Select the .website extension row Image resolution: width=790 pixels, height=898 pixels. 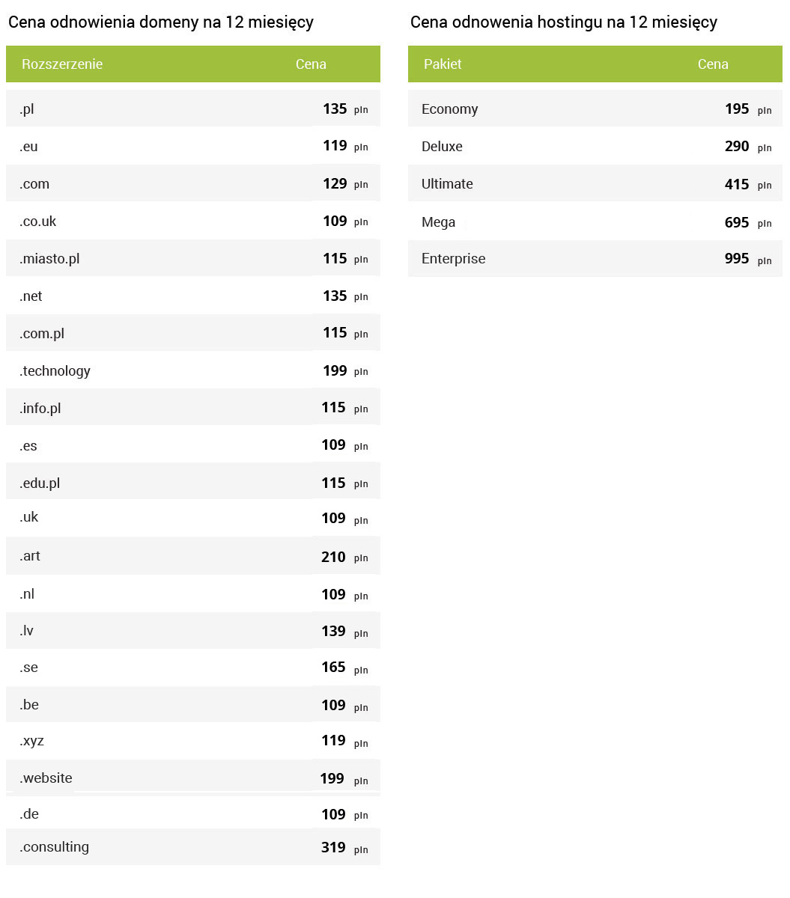coord(192,778)
